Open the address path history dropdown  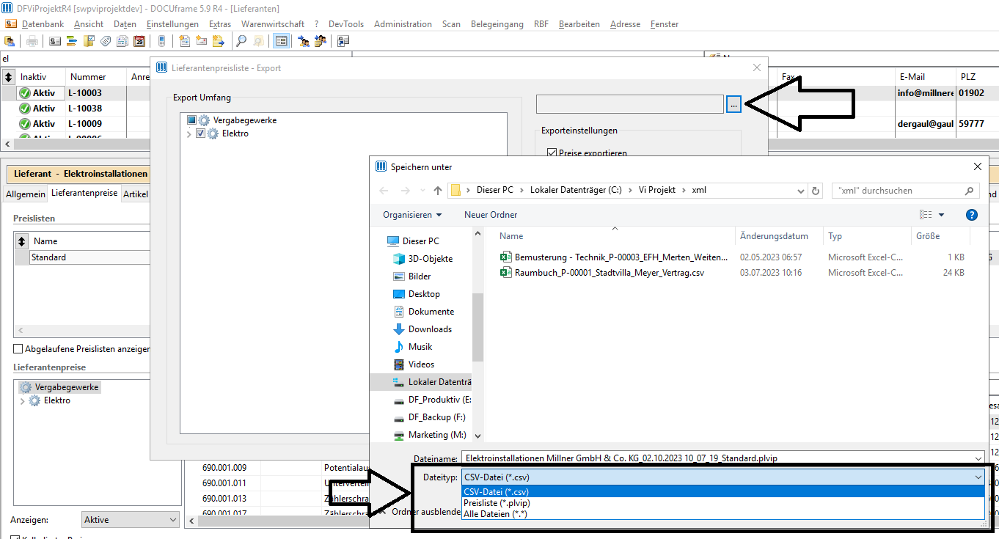801,191
